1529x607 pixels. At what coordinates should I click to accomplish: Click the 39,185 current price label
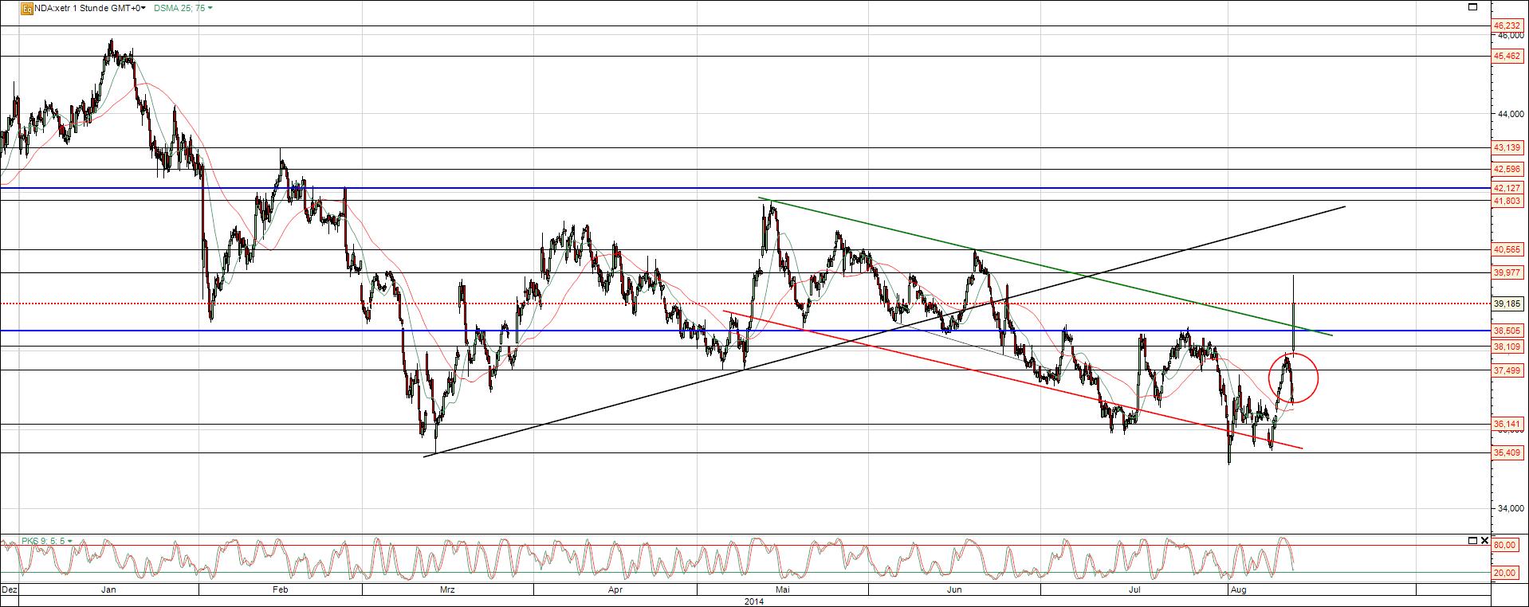coord(1507,303)
